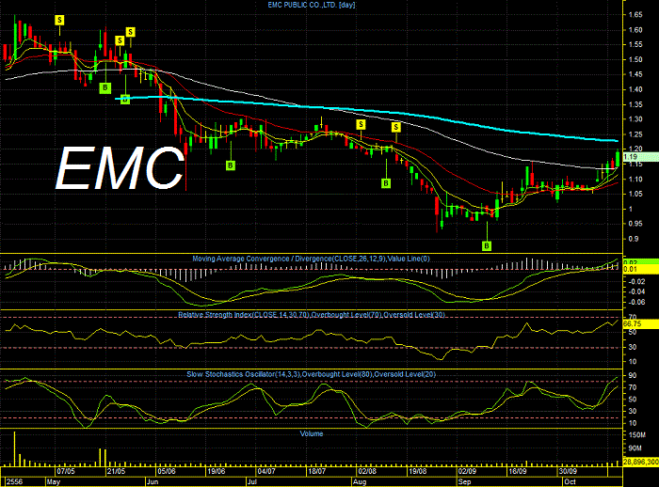Click the Volume panel title
This screenshot has height=487, width=659.
click(x=312, y=433)
